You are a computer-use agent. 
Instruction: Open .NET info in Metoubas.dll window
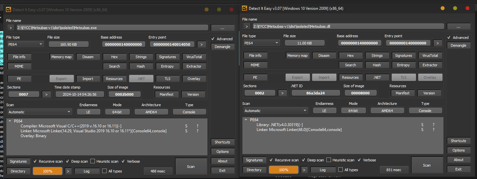pyautogui.click(x=377, y=77)
